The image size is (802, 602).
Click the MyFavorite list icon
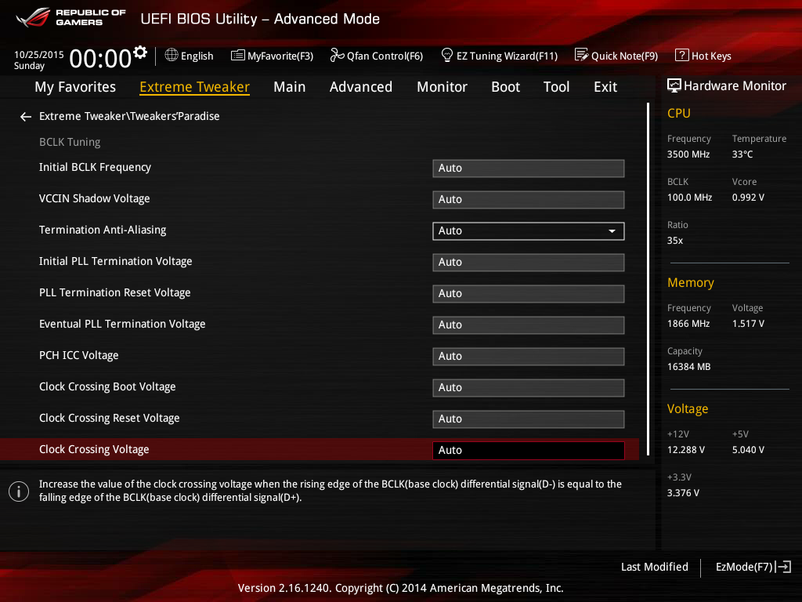pyautogui.click(x=238, y=56)
